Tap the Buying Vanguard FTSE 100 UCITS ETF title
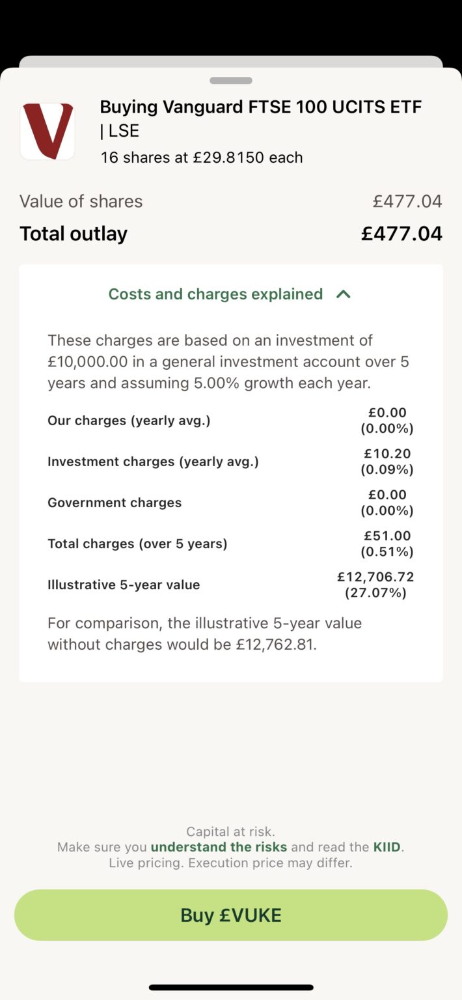This screenshot has width=462, height=1000. [261, 118]
